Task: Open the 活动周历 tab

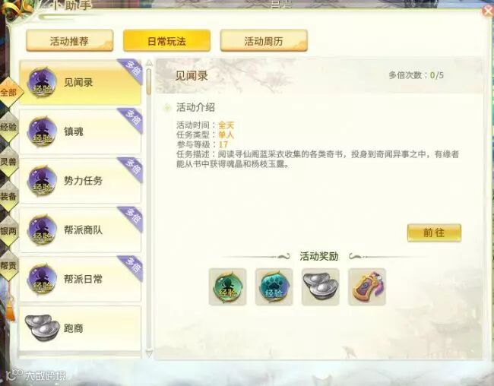Action: (x=264, y=40)
